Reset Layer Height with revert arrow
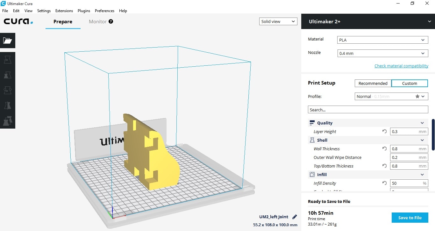 384,131
